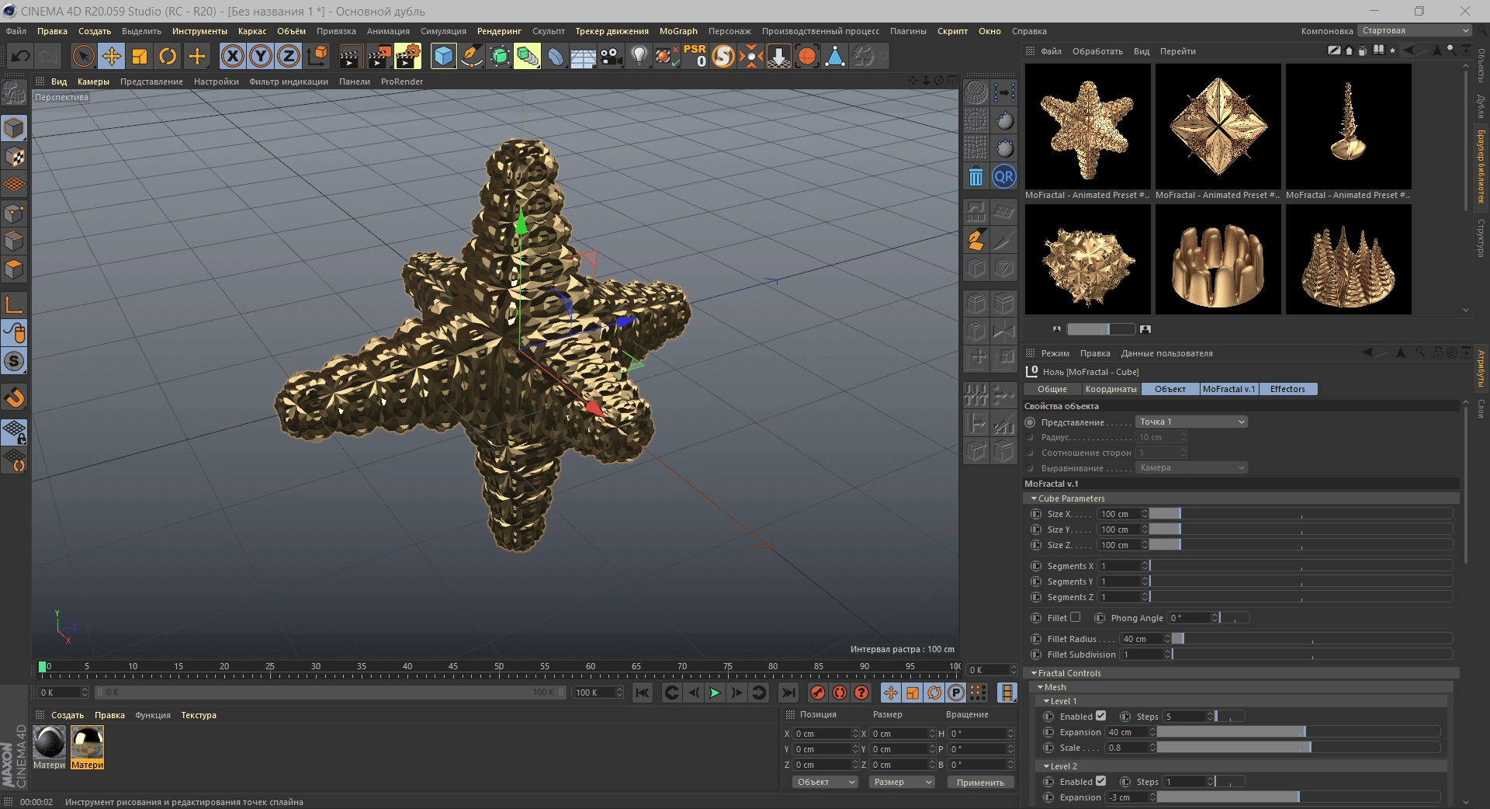Screen dimensions: 1490x809
Task: Open Данные пользователя in attributes panel
Action: click(1166, 353)
